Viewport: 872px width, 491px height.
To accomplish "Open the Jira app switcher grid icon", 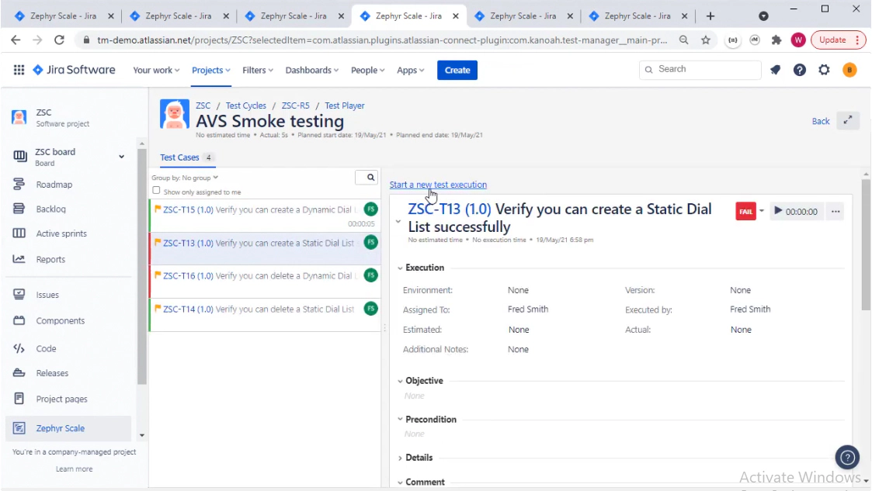I will pyautogui.click(x=19, y=70).
